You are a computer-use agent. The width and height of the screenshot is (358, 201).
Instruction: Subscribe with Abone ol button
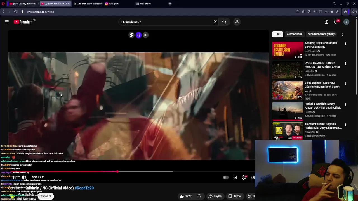(x=46, y=196)
